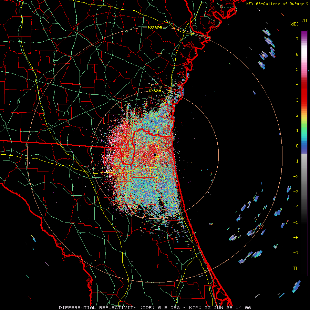This screenshot has height=310, width=310.
Task: Click the black radar site dot
Action: pos(155,154)
